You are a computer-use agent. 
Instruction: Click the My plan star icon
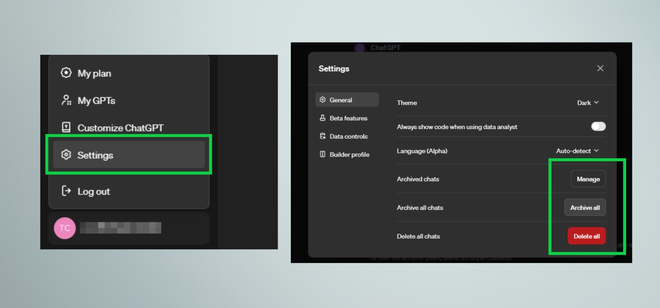point(66,73)
